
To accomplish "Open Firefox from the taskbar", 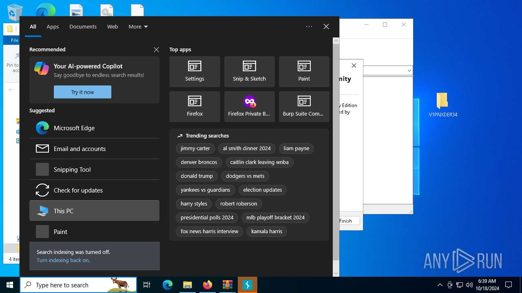I will (207, 285).
